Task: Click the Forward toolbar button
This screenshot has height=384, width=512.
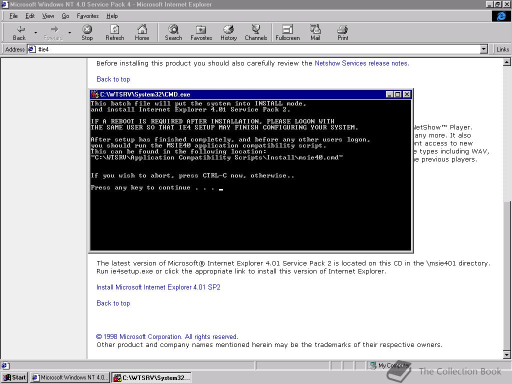Action: pyautogui.click(x=53, y=32)
